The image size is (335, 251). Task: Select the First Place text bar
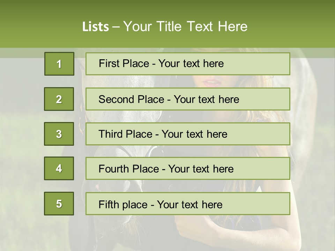click(188, 64)
